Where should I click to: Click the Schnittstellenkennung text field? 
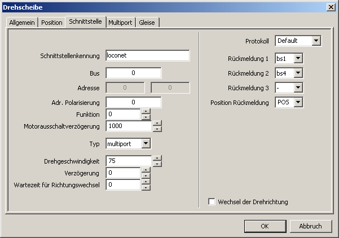pos(147,56)
